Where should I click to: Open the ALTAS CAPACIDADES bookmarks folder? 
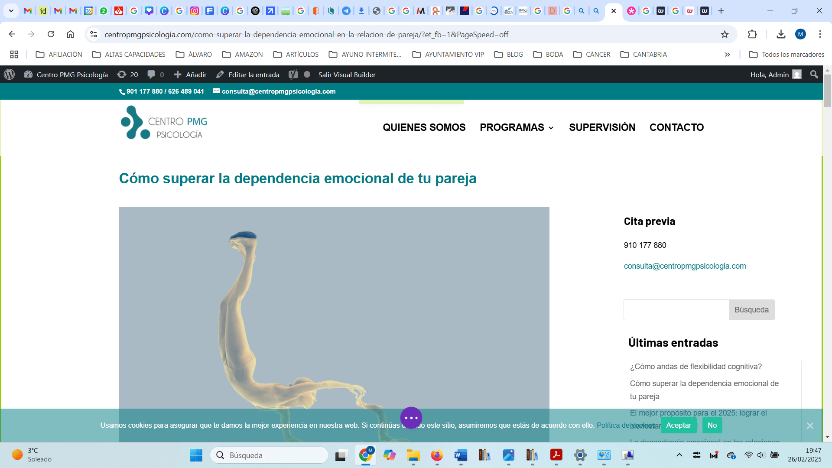pos(129,54)
